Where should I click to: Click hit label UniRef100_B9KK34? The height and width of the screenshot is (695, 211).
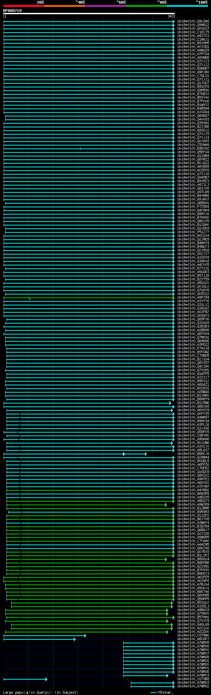193,421
